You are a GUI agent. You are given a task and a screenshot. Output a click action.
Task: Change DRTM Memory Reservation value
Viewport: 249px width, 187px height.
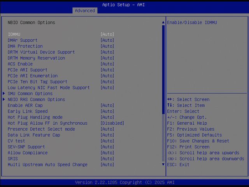107,58
